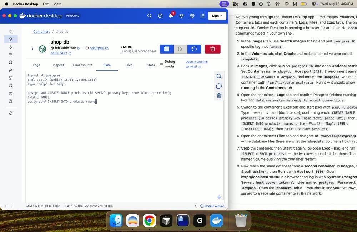
Task: Open the Volumes view in sidebar
Action: [10, 55]
